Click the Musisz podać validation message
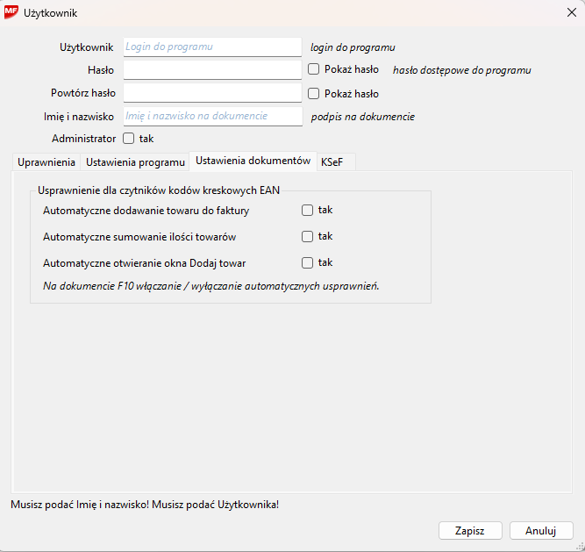 [x=145, y=505]
